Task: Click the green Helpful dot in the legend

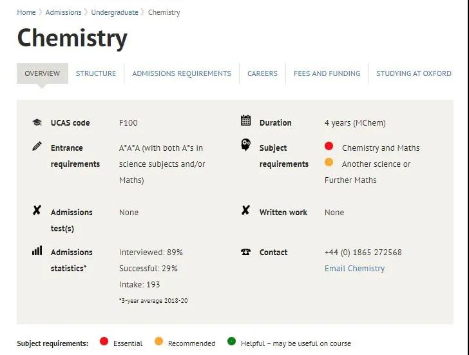Action: click(x=231, y=341)
